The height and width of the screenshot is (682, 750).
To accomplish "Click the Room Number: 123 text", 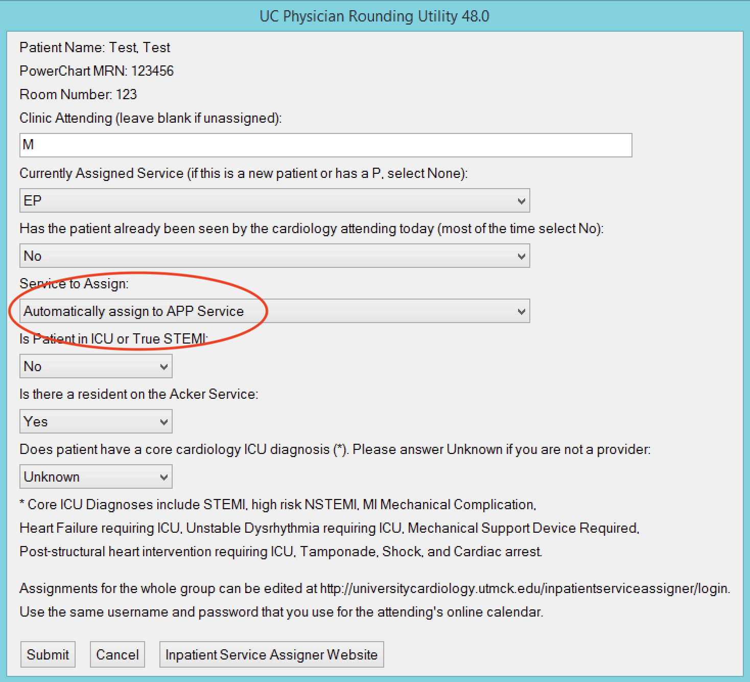I will tap(78, 95).
